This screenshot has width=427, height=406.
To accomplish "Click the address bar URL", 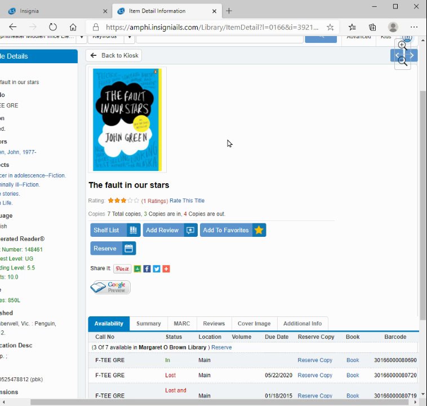I will tap(212, 27).
